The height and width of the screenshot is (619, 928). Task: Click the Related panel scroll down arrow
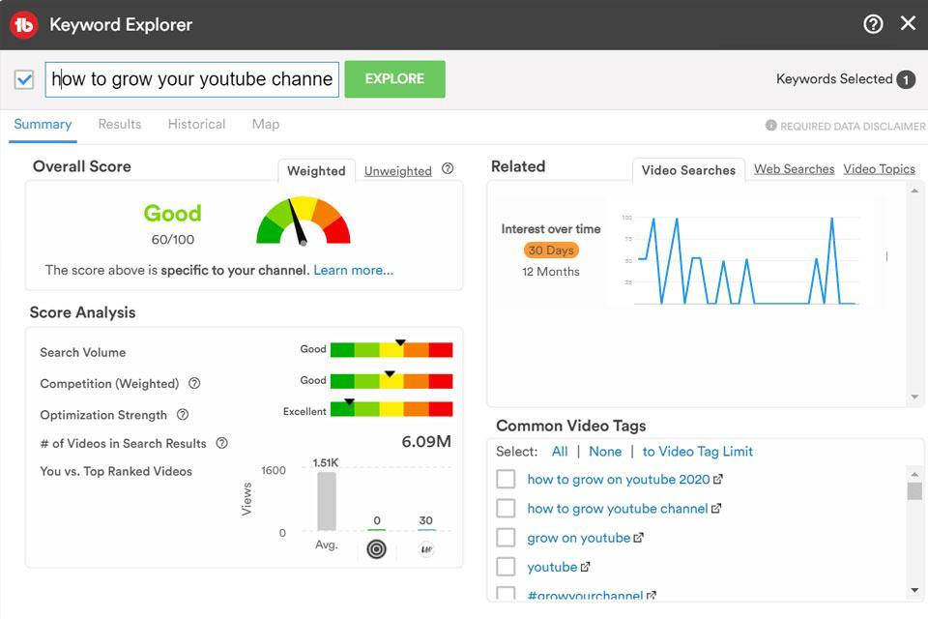point(914,397)
